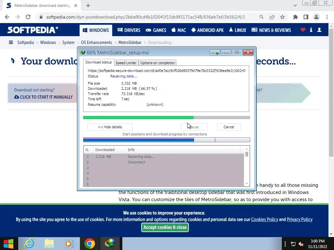The height and width of the screenshot is (250, 334).
Task: Click the page vertical scrollbar
Action: coord(331,93)
